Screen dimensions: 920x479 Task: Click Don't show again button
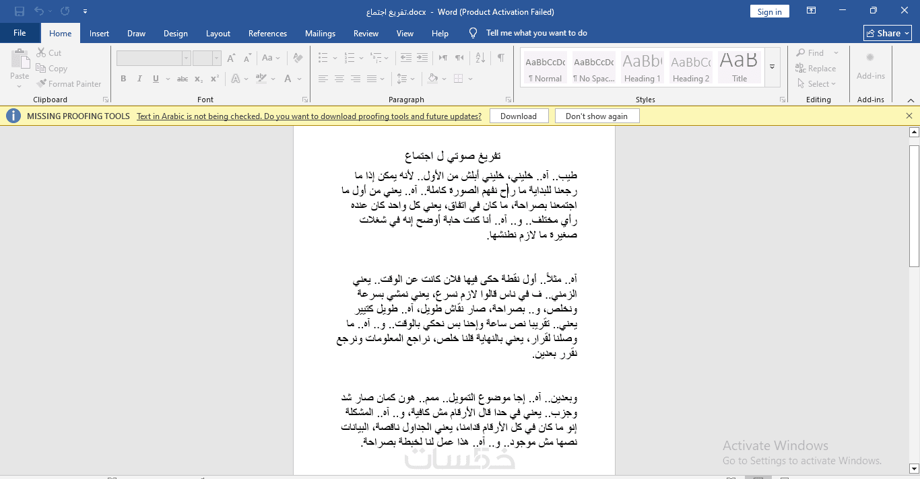coord(597,116)
